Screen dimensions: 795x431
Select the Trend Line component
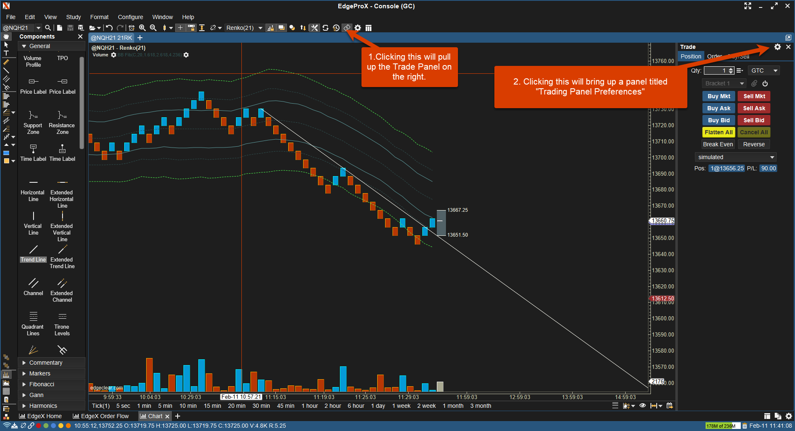(33, 254)
